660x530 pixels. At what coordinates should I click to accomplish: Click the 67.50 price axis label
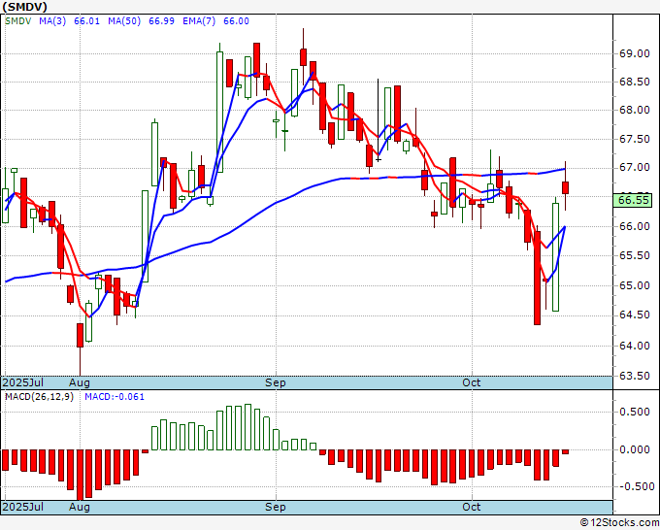click(635, 139)
